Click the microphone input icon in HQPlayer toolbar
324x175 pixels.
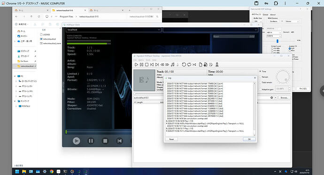(x=217, y=65)
